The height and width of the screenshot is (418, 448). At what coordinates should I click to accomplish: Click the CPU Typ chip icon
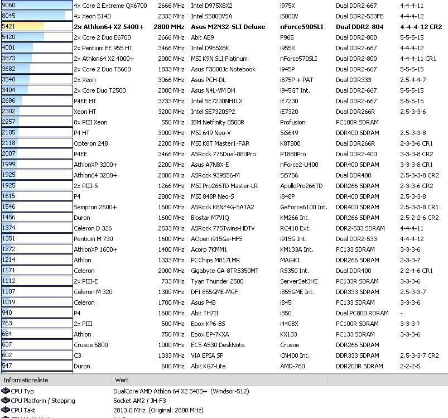point(6,391)
